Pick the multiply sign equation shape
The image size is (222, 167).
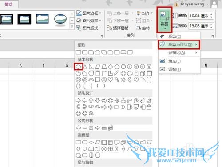point(91,128)
